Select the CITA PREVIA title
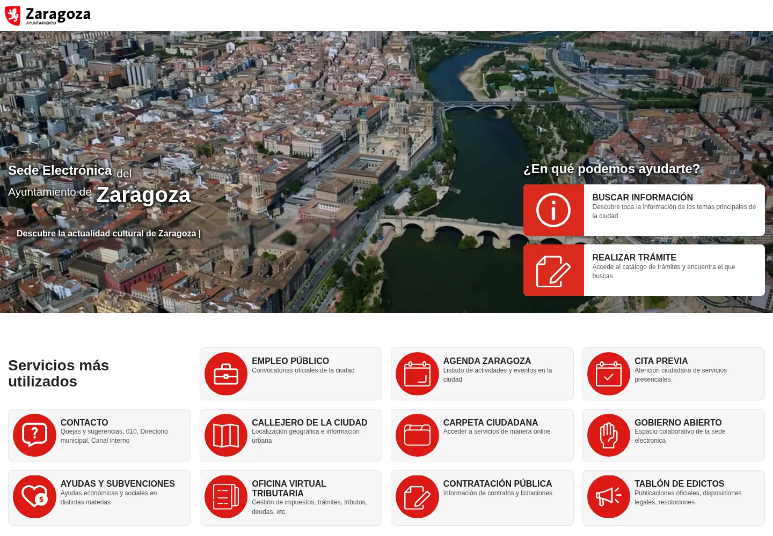Screen dimensions: 773x536 click(x=661, y=361)
